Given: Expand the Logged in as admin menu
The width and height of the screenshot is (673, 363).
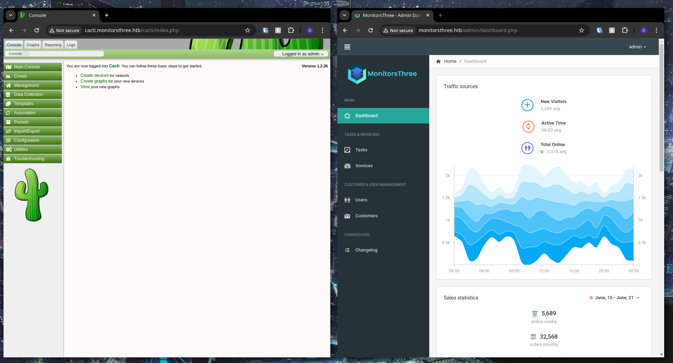Looking at the screenshot, I should [x=301, y=54].
